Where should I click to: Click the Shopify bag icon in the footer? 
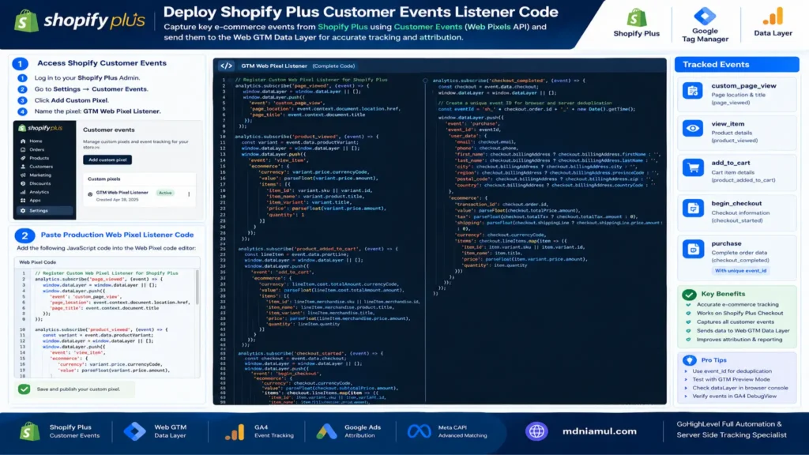pos(30,431)
